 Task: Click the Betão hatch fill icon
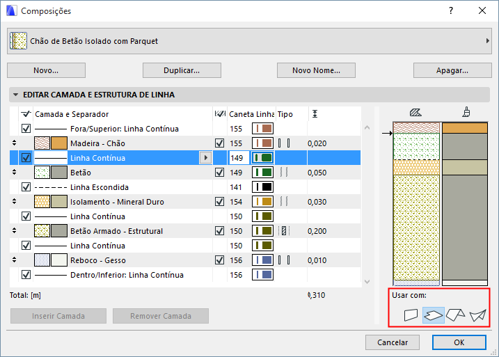42,173
